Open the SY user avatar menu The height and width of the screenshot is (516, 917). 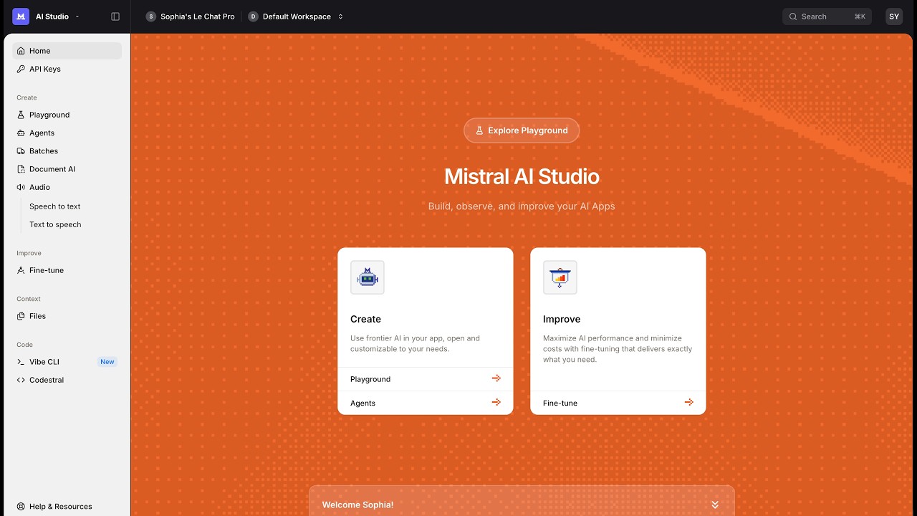pos(894,16)
